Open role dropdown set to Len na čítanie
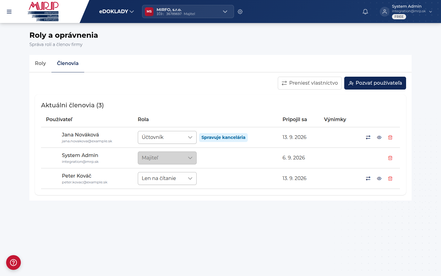This screenshot has width=441, height=276. [167, 178]
